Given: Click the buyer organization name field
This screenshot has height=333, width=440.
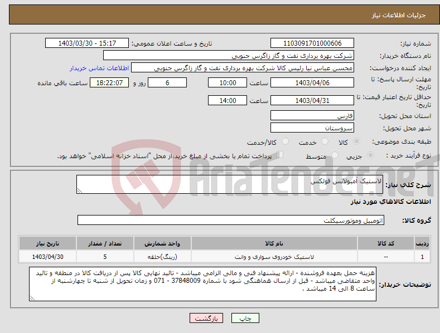Looking at the screenshot, I should point(229,56).
